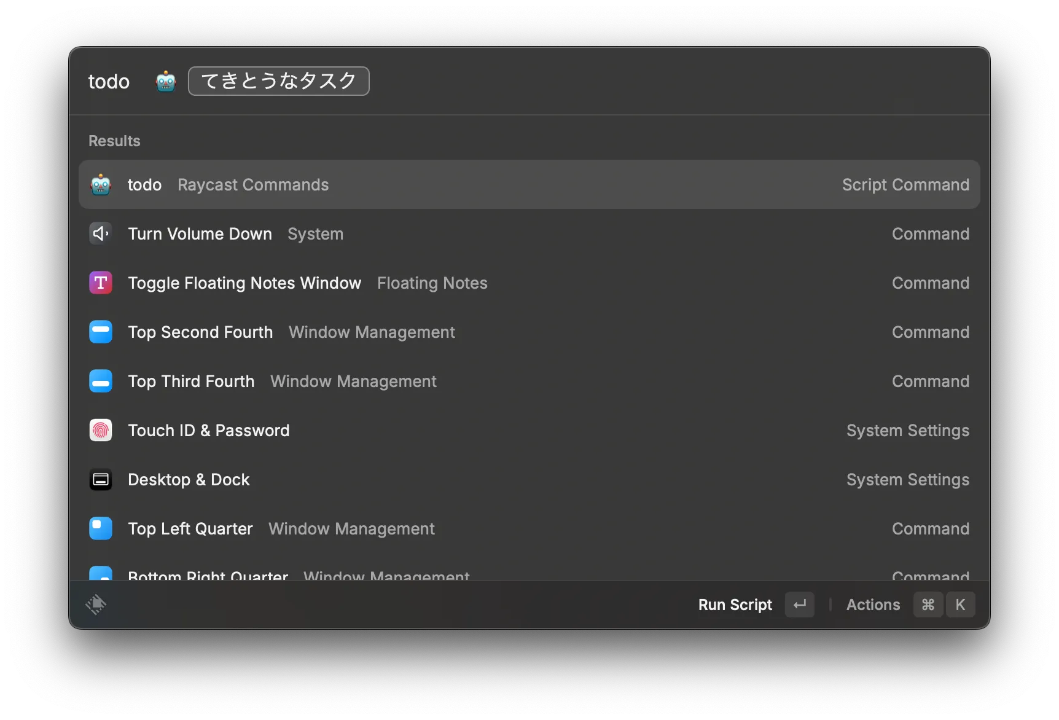The width and height of the screenshot is (1059, 720).
Task: Click the todo search text
Action: tap(109, 82)
